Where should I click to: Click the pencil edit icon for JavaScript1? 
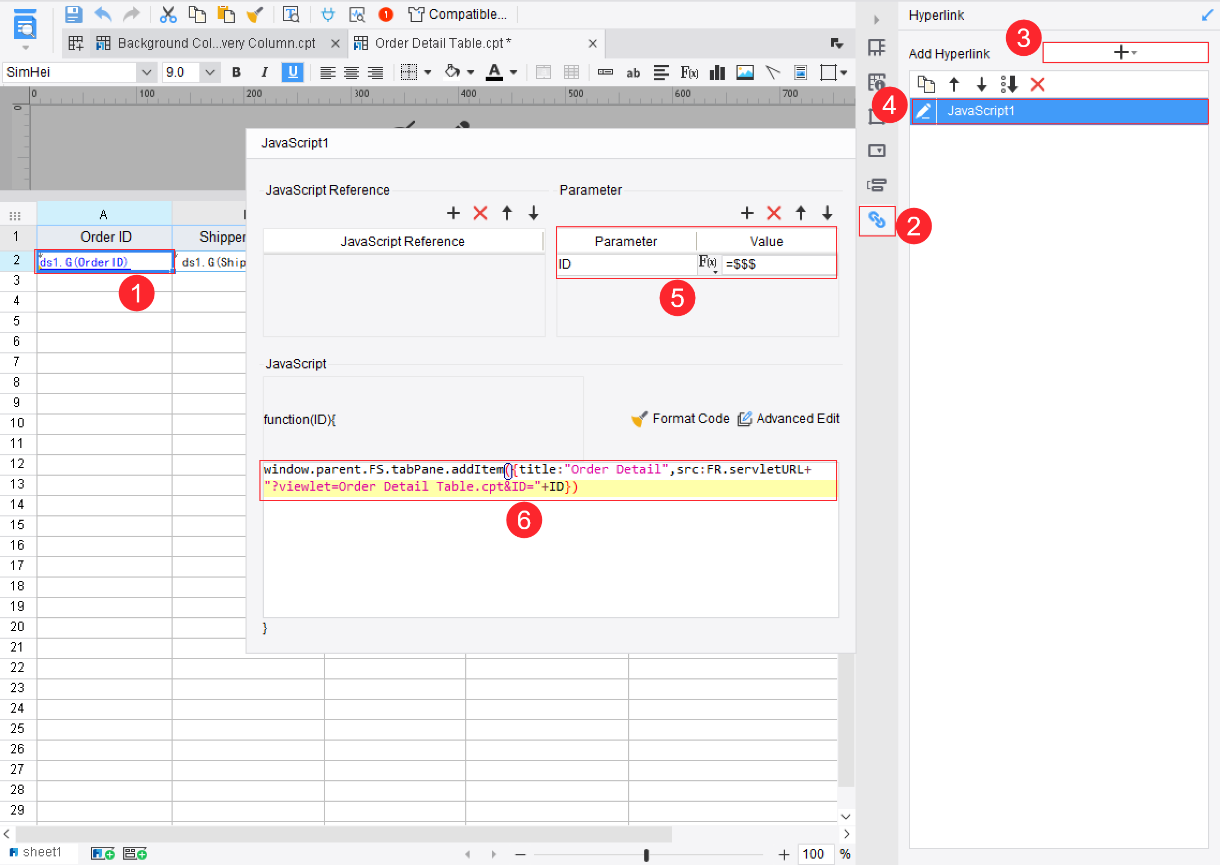[x=924, y=111]
